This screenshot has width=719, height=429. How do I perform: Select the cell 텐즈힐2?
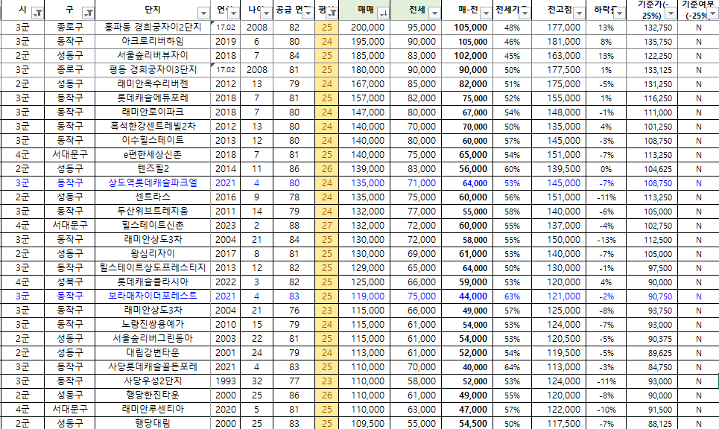tap(153, 169)
